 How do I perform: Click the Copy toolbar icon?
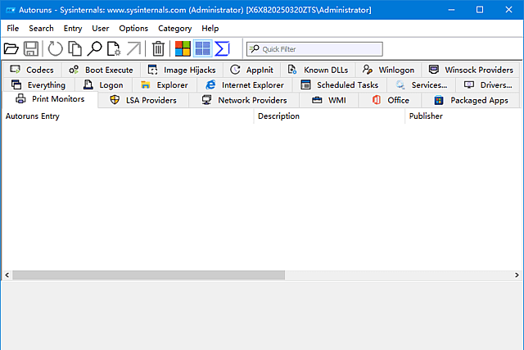click(75, 49)
